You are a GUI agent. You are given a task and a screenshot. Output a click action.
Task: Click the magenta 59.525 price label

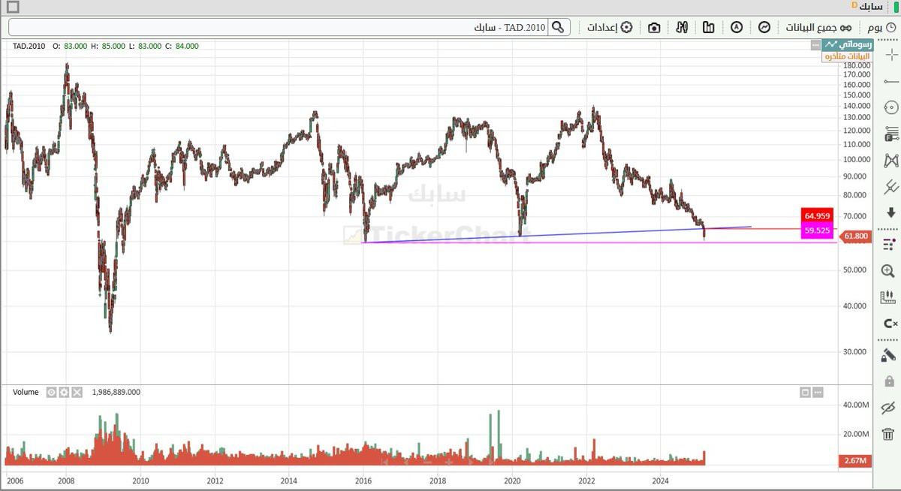tap(816, 230)
